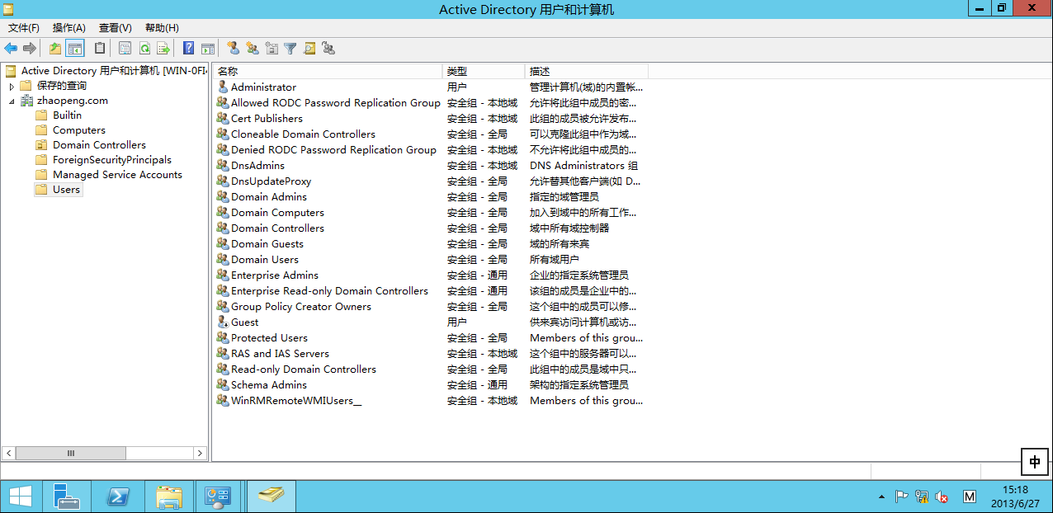This screenshot has width=1053, height=513.
Task: Select the zhaopeng.com domain icon
Action: 27,101
